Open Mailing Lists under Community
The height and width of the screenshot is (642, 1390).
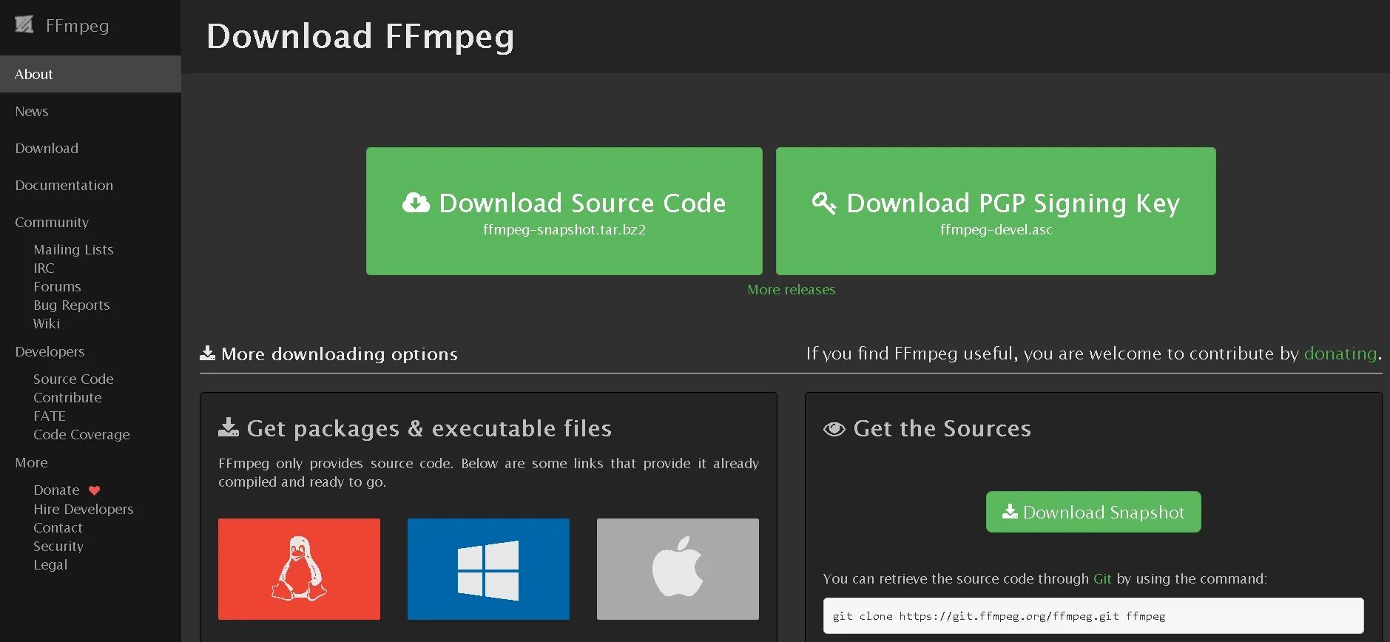(x=73, y=249)
